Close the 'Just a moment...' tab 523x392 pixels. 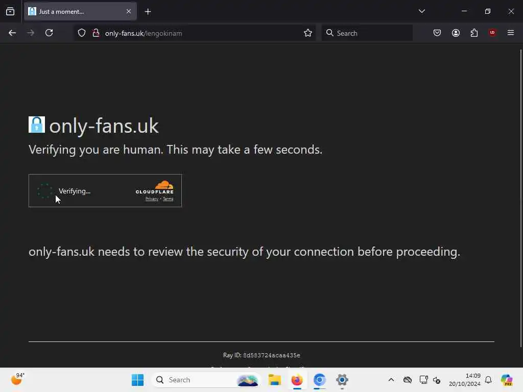click(129, 11)
